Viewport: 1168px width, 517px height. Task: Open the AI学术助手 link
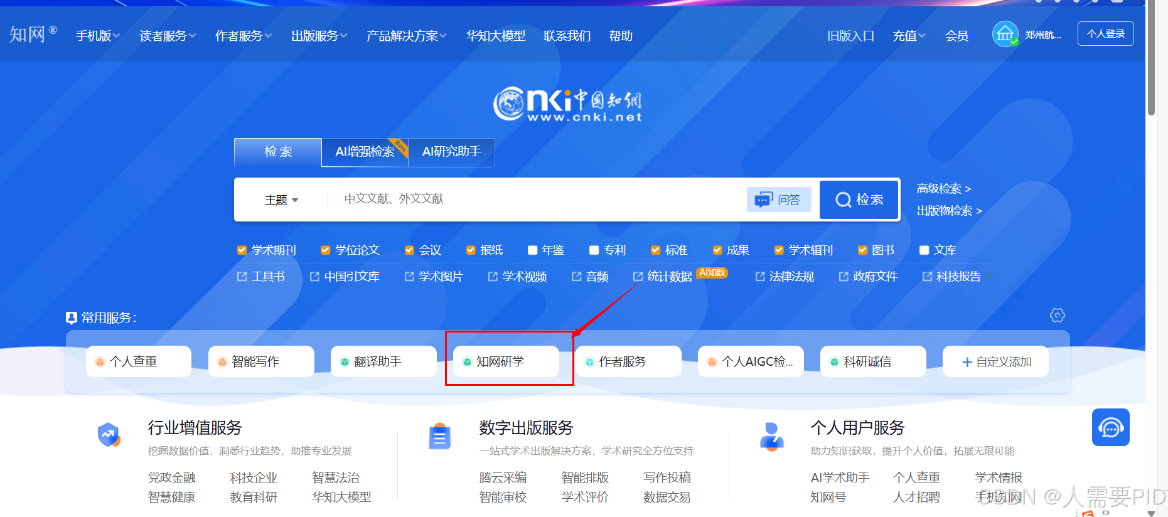(840, 477)
